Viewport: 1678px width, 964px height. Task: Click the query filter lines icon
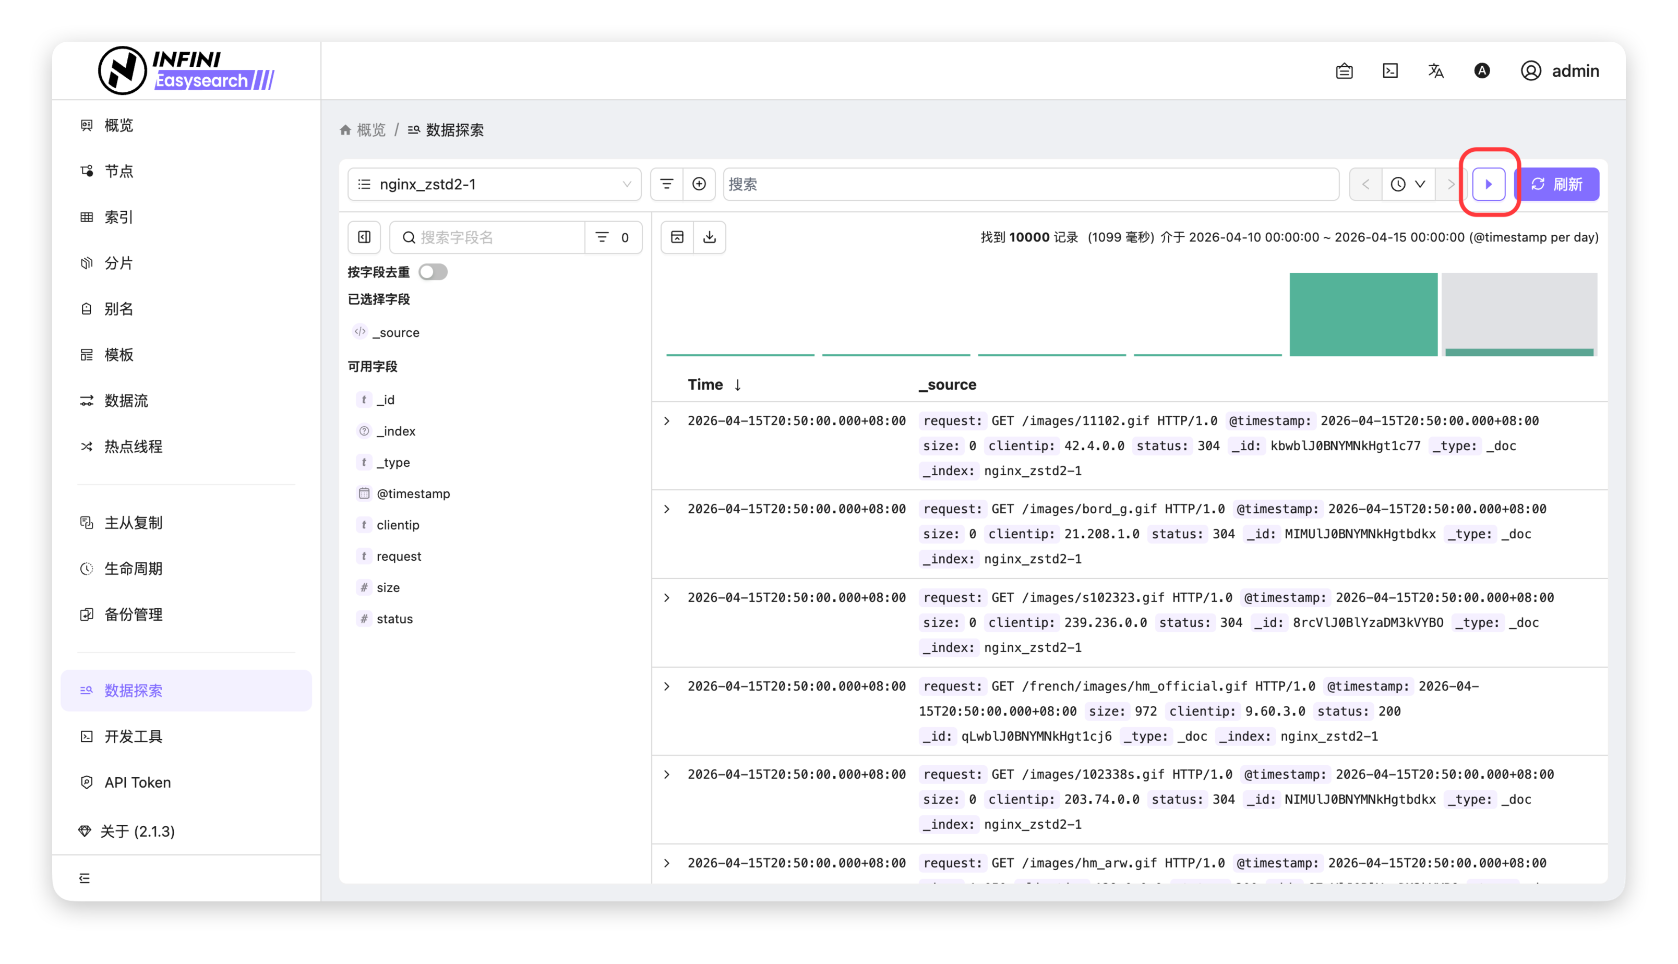point(666,184)
